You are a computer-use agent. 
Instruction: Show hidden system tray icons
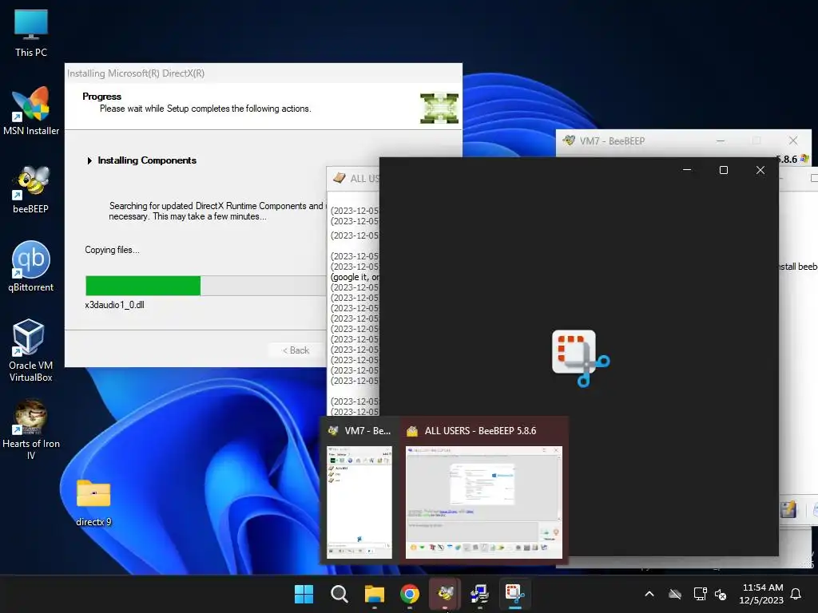pos(649,594)
